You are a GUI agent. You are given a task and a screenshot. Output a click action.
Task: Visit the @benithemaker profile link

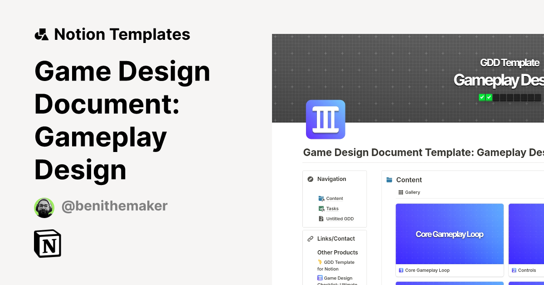pyautogui.click(x=114, y=206)
